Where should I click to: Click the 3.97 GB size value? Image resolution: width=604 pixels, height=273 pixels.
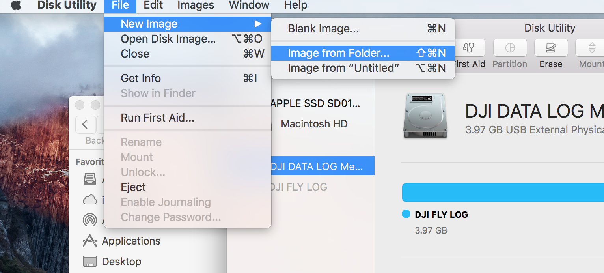pyautogui.click(x=431, y=230)
